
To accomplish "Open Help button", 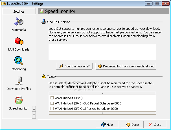I will coord(107,125).
